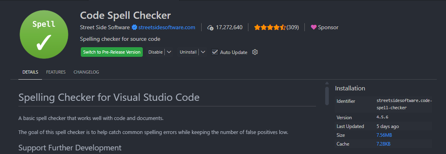Click the Disable button
Viewport: 446px width, 154px height.
click(x=155, y=52)
